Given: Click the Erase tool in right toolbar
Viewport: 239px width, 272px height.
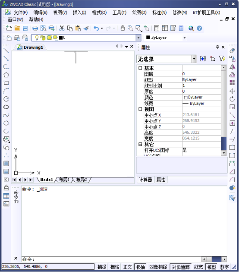Looking at the screenshot, I should click(x=232, y=51).
